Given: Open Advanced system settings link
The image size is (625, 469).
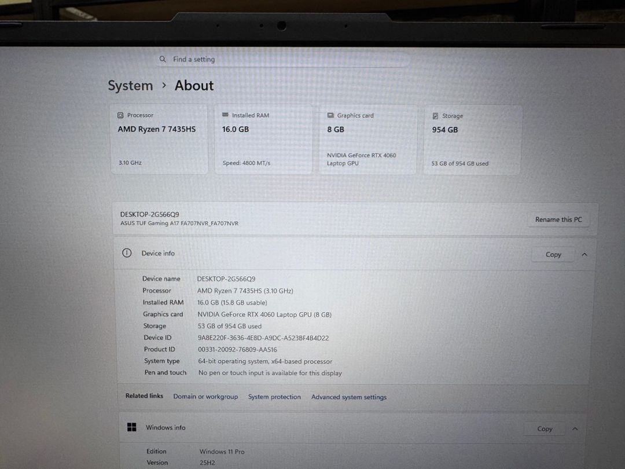Looking at the screenshot, I should pyautogui.click(x=349, y=397).
